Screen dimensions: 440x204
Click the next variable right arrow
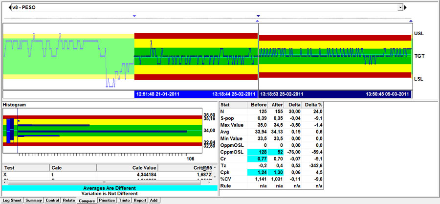405,7
